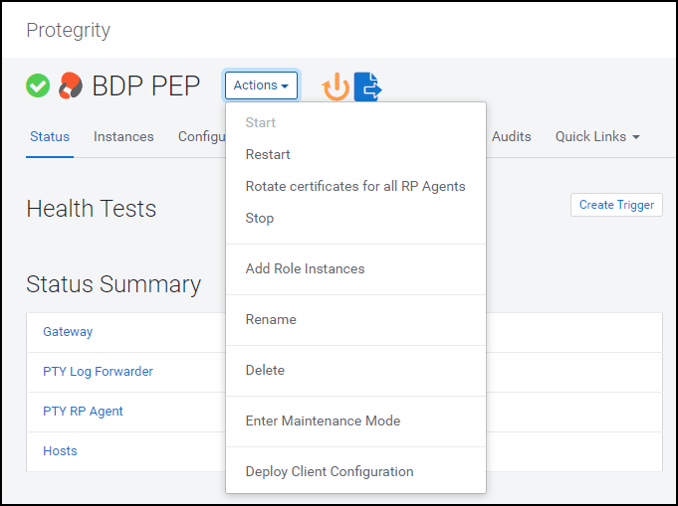Expand the Quick Links dropdown
The width and height of the screenshot is (678, 506).
(596, 136)
